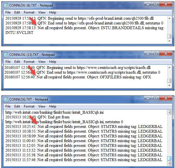The width and height of the screenshot is (175, 168).
Task: Click blue scrollbar thumb in CONNLOG.TXT window
Action: tap(169, 158)
